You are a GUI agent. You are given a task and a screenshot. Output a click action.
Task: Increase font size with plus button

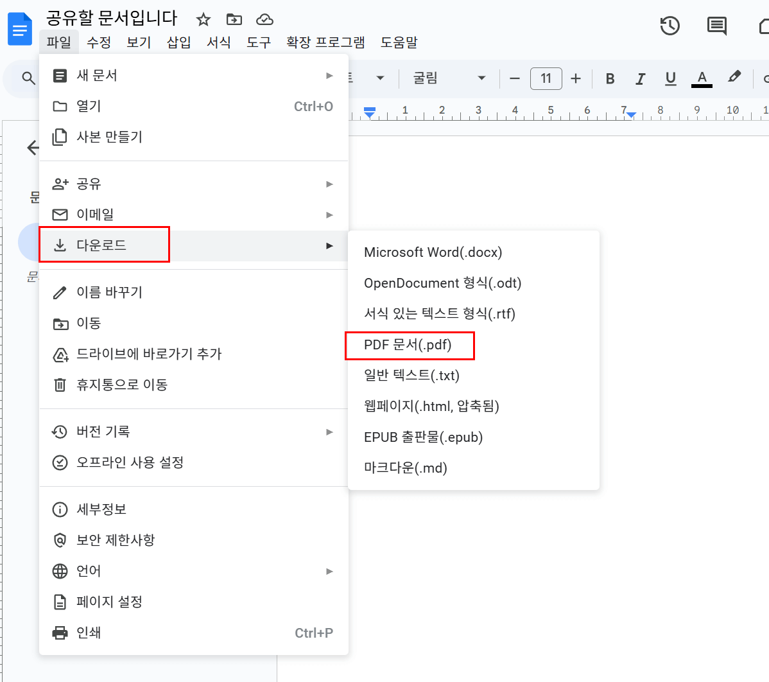click(x=576, y=78)
